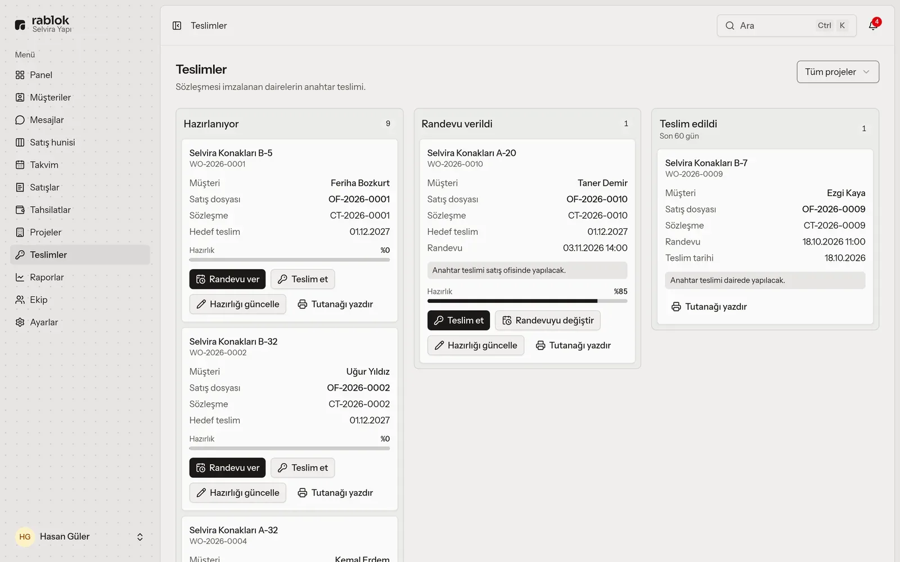900x562 pixels.
Task: Click B-5 card's Hazırlık progress bar
Action: 289,260
